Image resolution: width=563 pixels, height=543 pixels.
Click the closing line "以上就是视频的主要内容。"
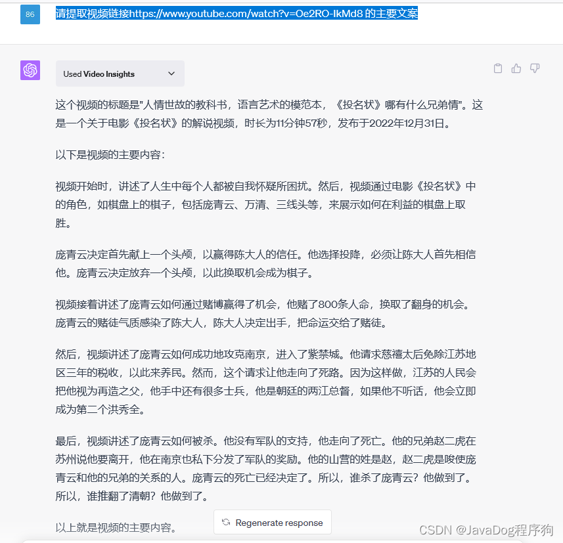point(116,527)
